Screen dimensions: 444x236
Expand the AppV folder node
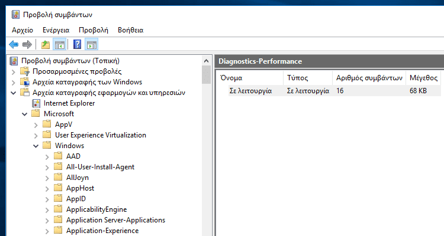(x=36, y=124)
